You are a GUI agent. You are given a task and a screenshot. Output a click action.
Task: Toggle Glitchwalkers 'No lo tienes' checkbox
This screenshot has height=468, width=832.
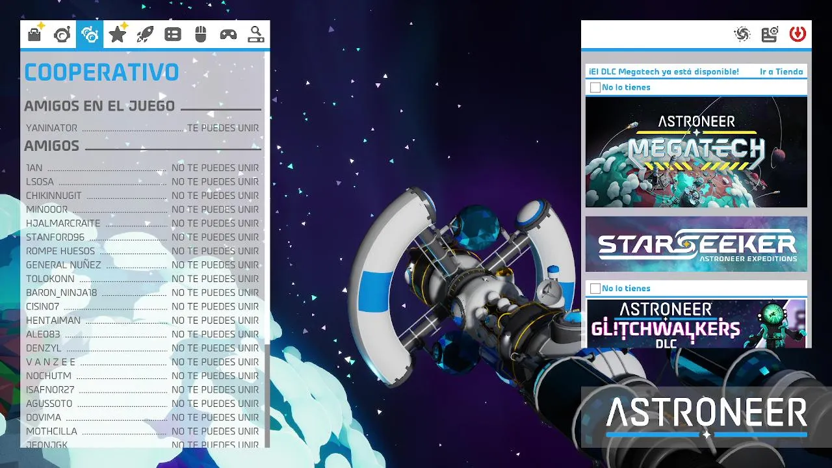point(595,288)
